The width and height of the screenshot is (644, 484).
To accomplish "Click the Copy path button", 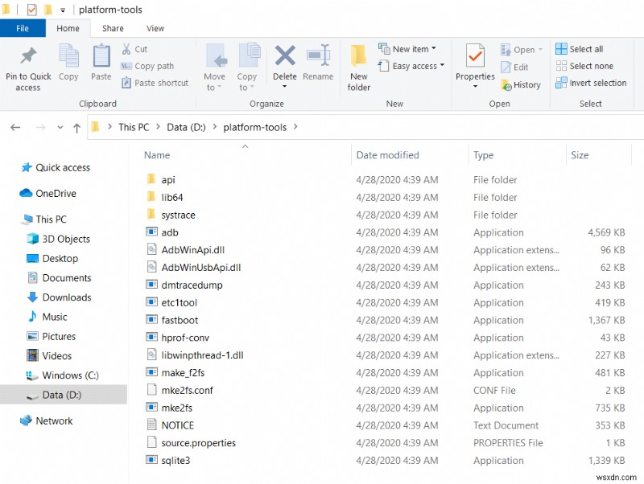I will tap(147, 66).
